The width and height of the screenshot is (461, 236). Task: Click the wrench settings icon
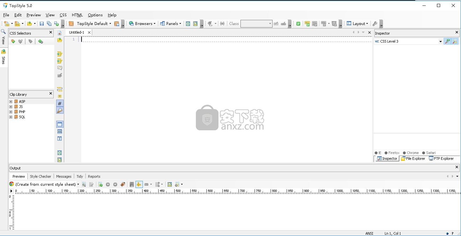[375, 23]
